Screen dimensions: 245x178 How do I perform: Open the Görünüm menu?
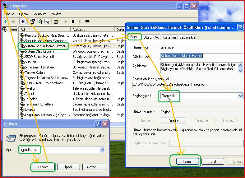point(39,14)
